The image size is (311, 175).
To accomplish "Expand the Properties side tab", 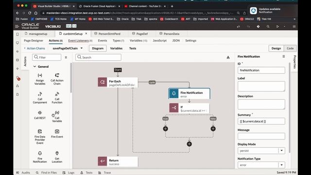I will coord(294,62).
